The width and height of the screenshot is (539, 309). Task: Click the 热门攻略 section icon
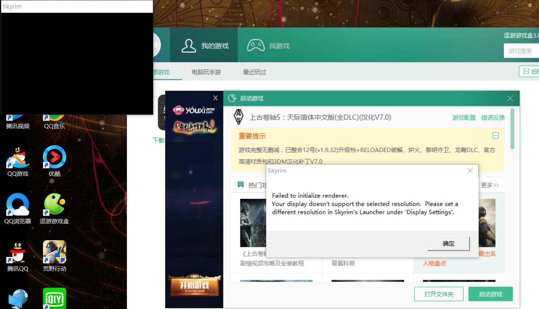click(x=241, y=185)
